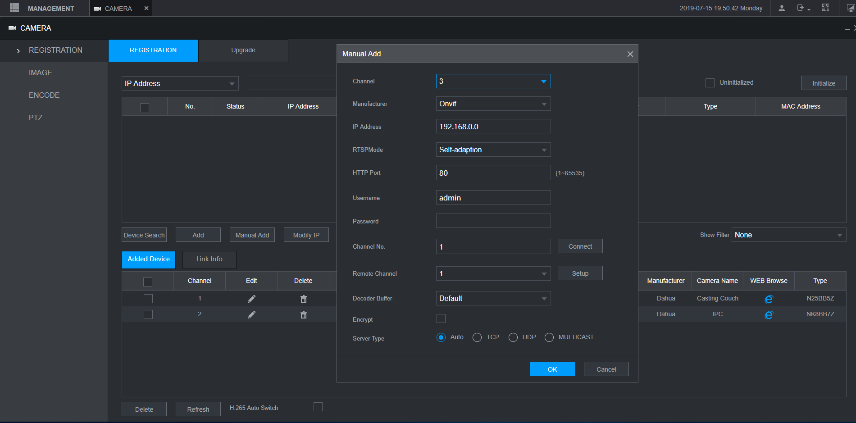Open the Management grid menu icon
856x423 pixels.
coord(14,8)
